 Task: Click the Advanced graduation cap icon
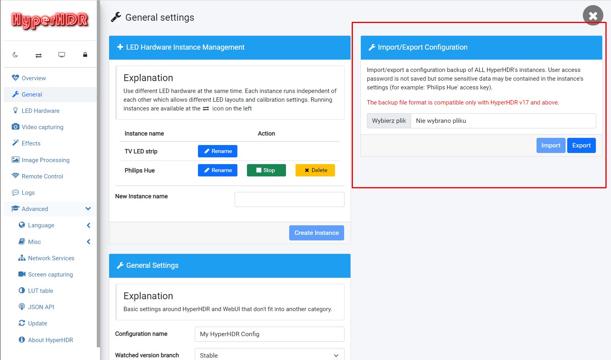coord(16,209)
